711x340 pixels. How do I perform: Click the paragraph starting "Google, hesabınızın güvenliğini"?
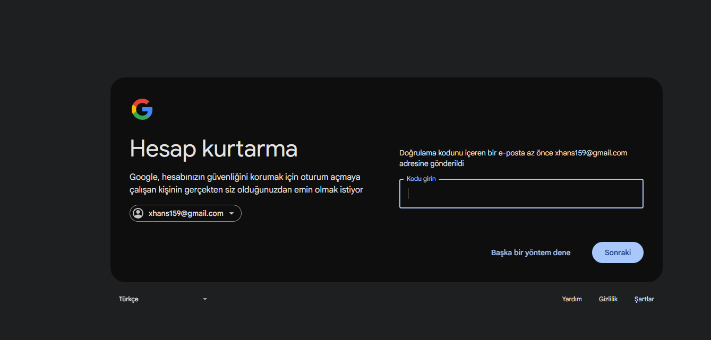(x=246, y=183)
